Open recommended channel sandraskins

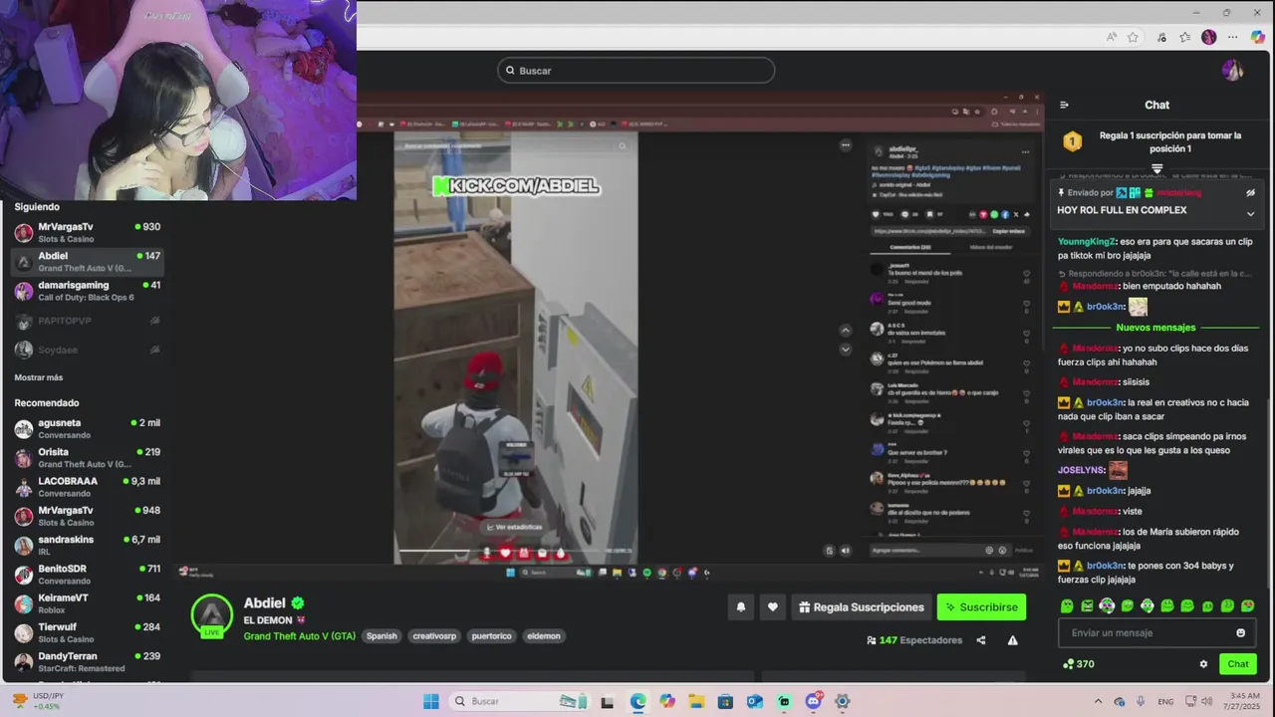[87, 545]
